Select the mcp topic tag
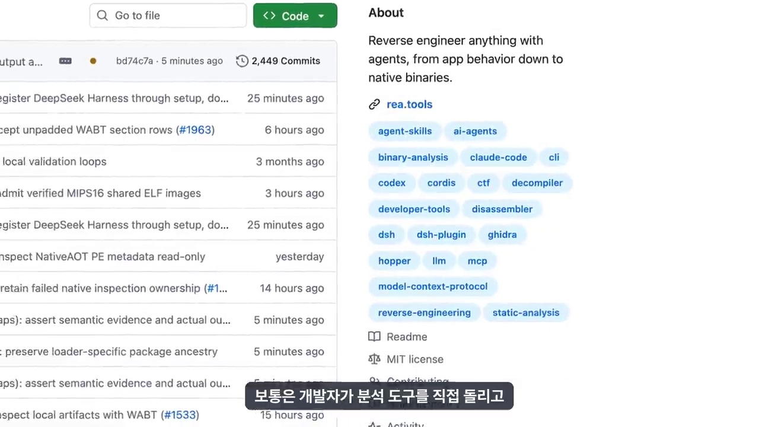 477,261
